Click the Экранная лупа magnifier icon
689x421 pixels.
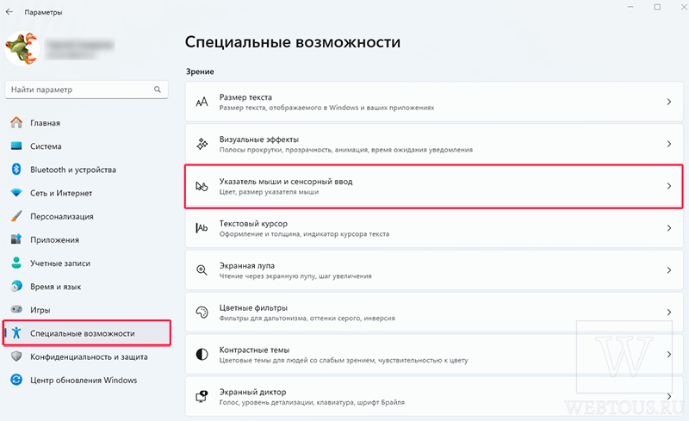202,270
